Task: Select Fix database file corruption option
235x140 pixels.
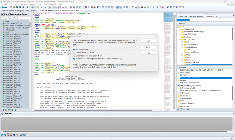Action: [74, 56]
